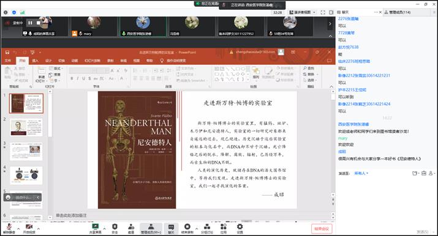
Task: Close the chat panel tab
Action: 380,12
